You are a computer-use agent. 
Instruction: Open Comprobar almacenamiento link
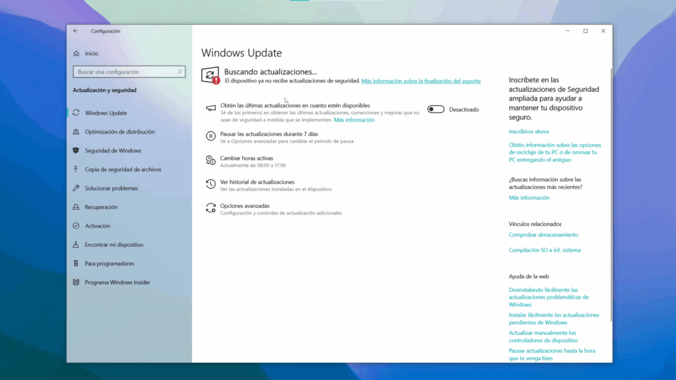(x=543, y=235)
